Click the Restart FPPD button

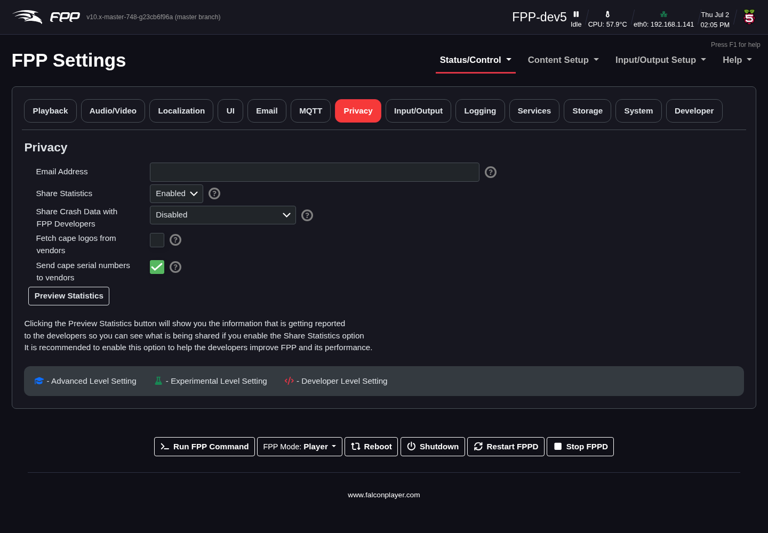coord(506,447)
